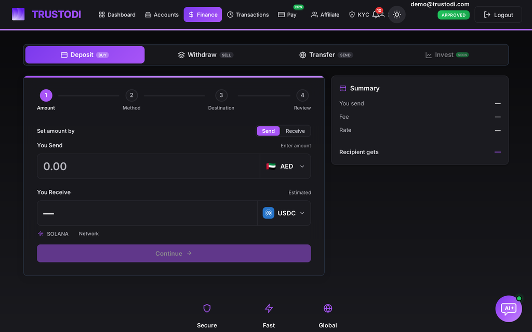The height and width of the screenshot is (332, 532).
Task: Switch to the Withdraw tab
Action: tap(206, 55)
